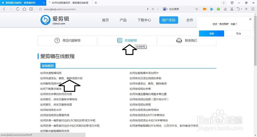Expand the chevron next to the QR icon

pos(158,9)
